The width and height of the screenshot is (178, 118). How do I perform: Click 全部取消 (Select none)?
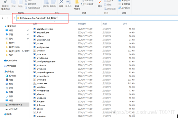pyautogui.click(x=124, y=4)
